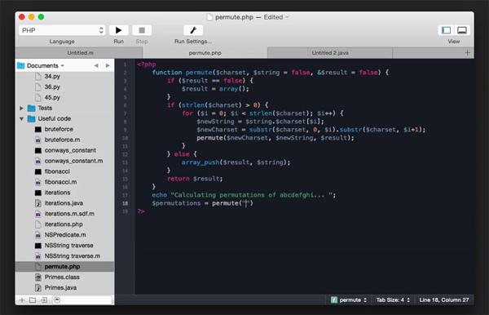Click the Line 18, Column 27 indicator
This screenshot has height=315, width=489.
pyautogui.click(x=444, y=300)
